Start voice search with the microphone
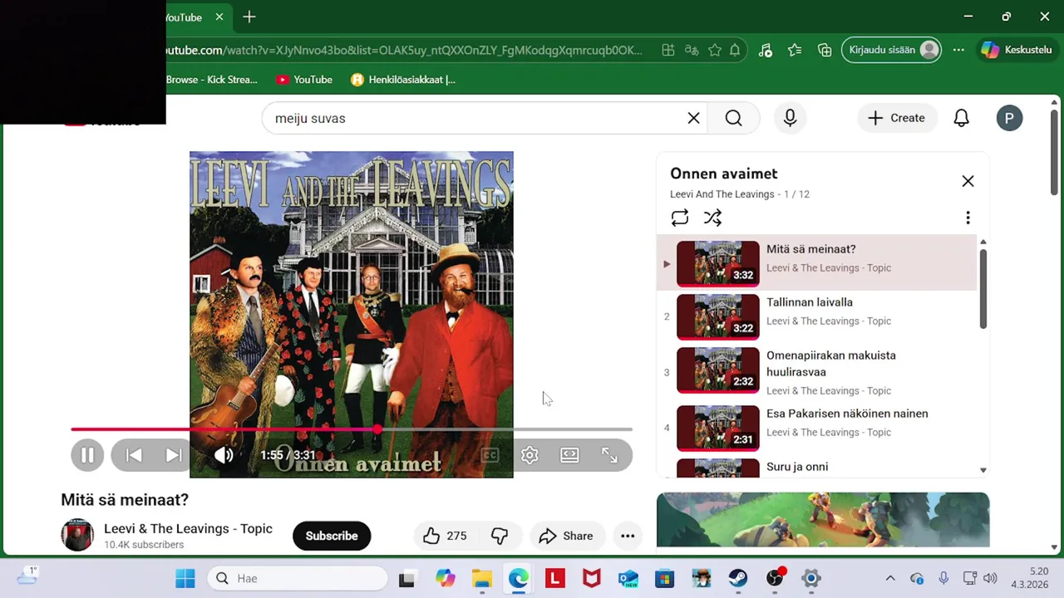 click(790, 118)
